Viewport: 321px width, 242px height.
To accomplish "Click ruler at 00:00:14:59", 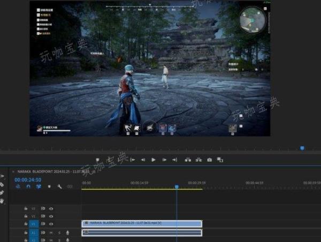I will click(139, 183).
